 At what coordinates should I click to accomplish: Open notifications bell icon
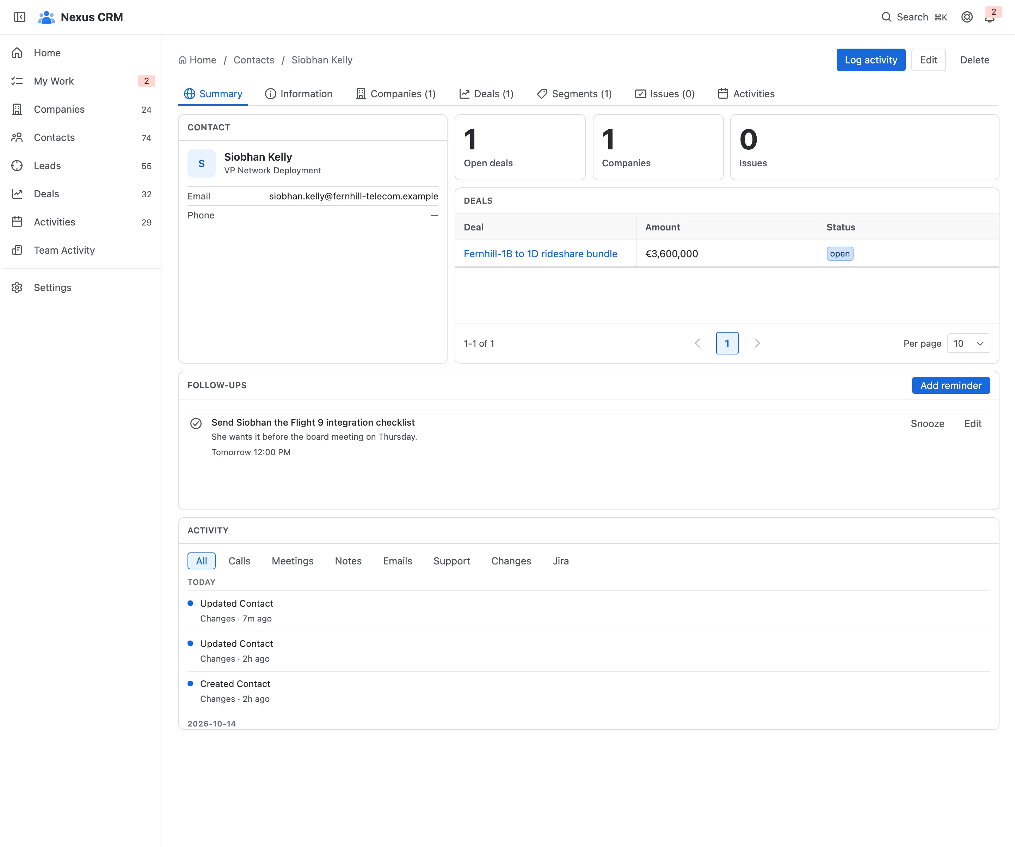pos(989,17)
